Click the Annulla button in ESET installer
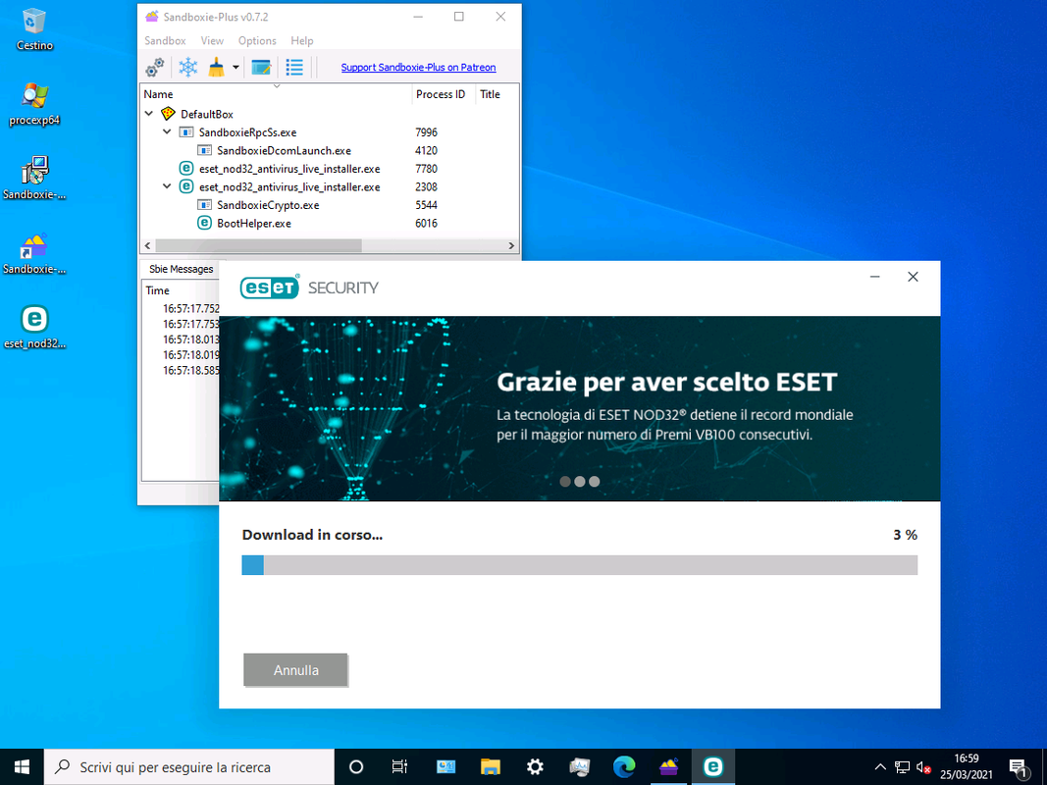The image size is (1047, 785). coord(295,669)
